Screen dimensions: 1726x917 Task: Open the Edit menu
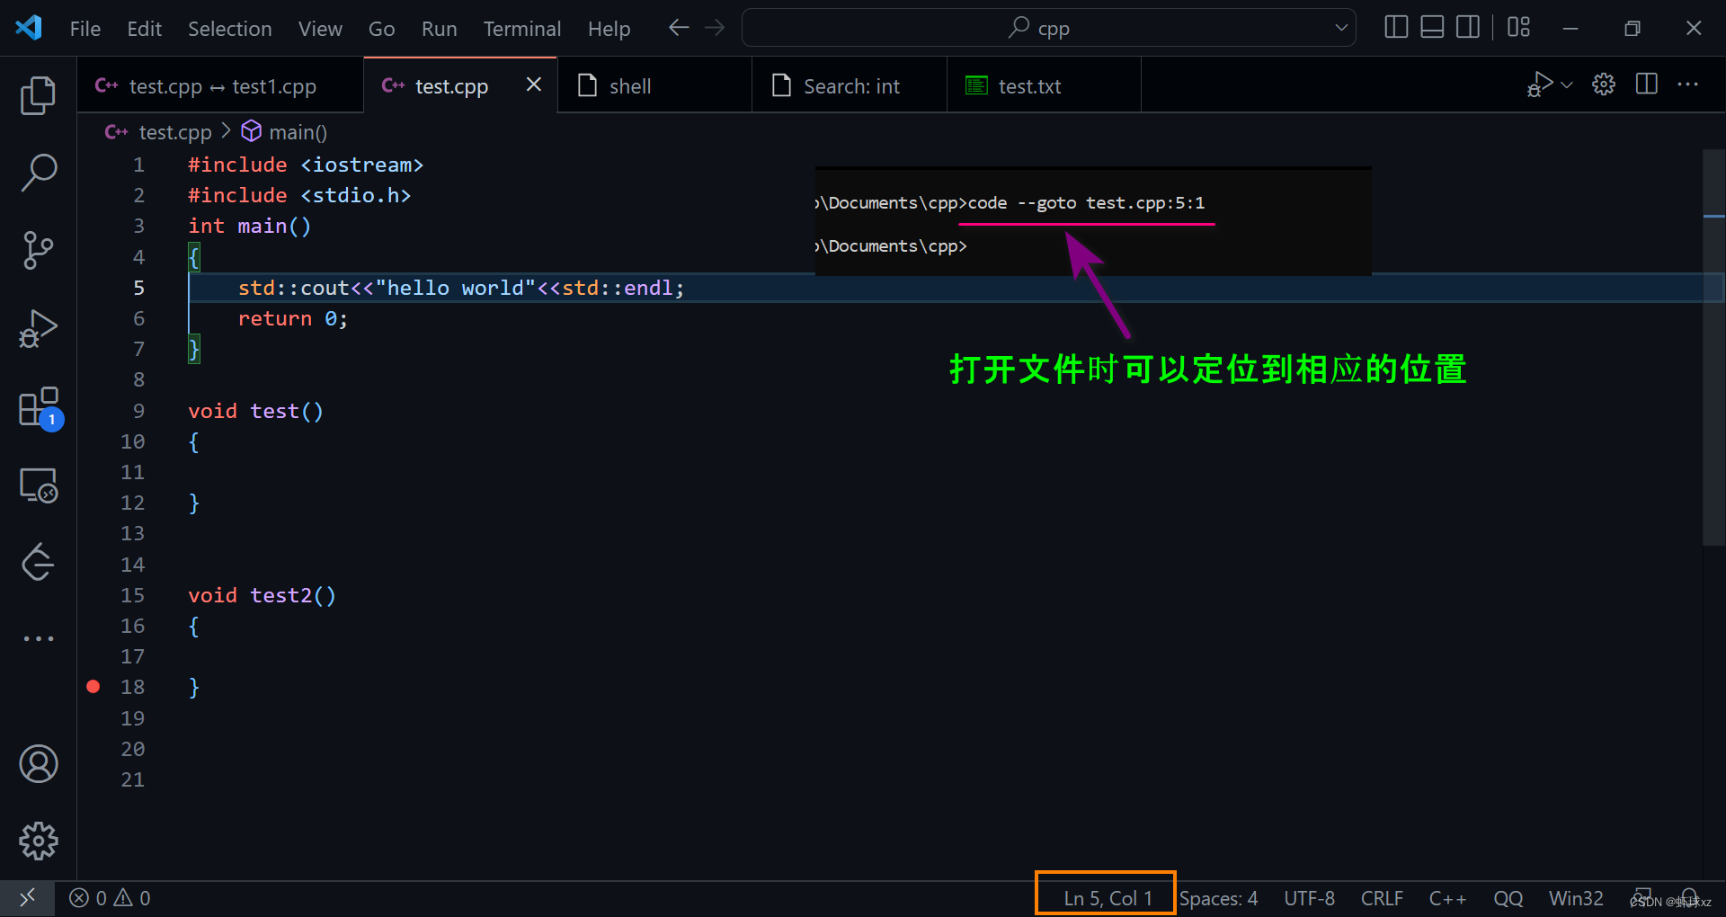pyautogui.click(x=144, y=29)
